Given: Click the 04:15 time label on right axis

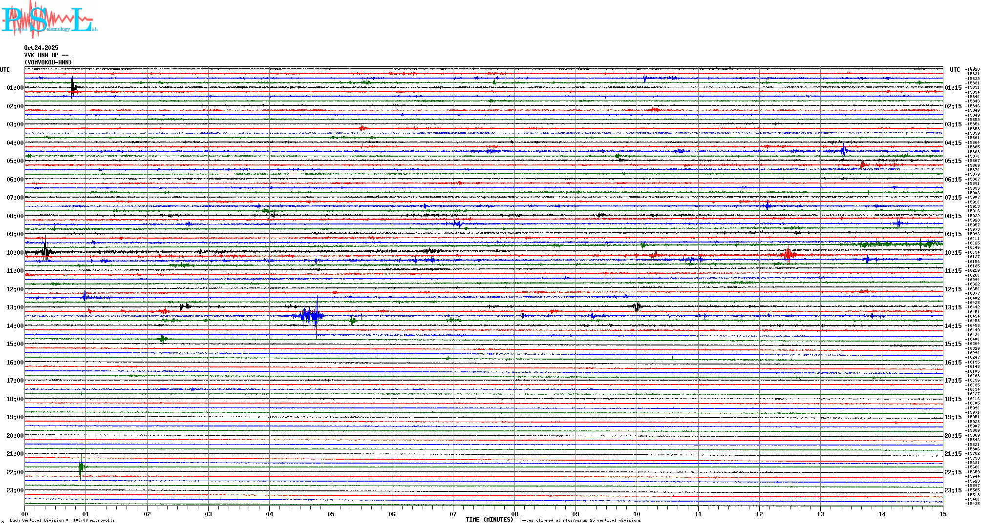Looking at the screenshot, I should coord(953,143).
